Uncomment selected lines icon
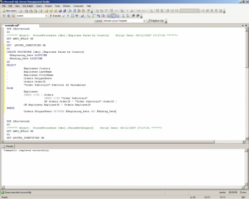249x199 pixels. pyautogui.click(x=127, y=16)
